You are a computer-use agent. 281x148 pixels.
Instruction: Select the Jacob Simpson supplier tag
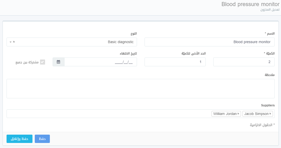pos(256,114)
